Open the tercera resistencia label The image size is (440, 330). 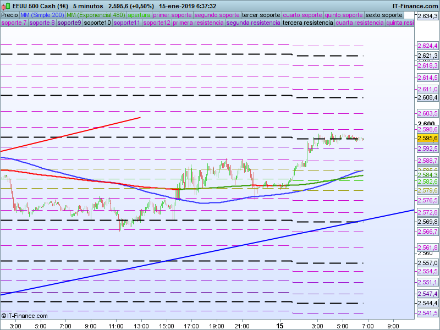(x=307, y=23)
